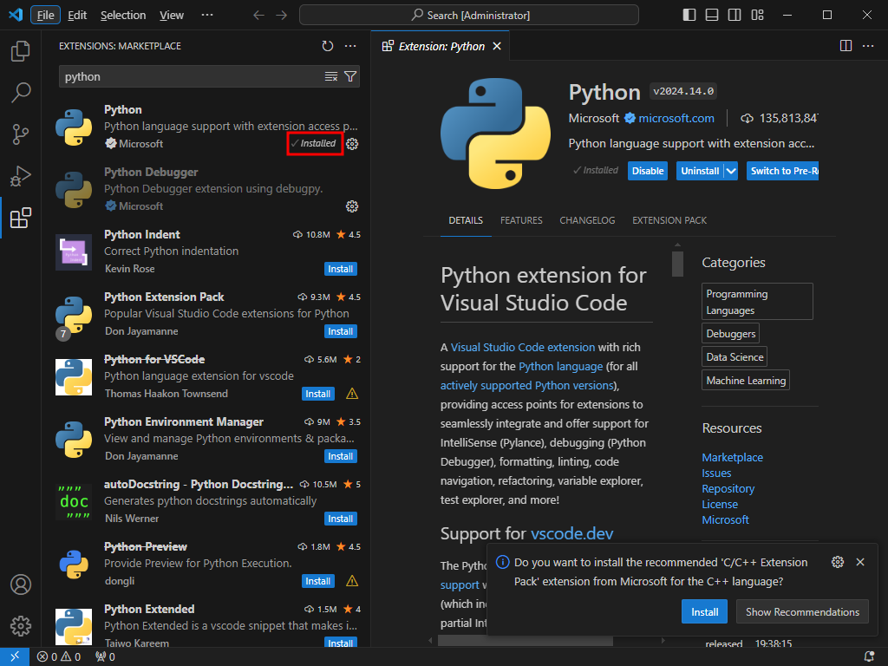Viewport: 888px width, 666px height.
Task: Open Python Extended extension entry
Action: pos(206,625)
